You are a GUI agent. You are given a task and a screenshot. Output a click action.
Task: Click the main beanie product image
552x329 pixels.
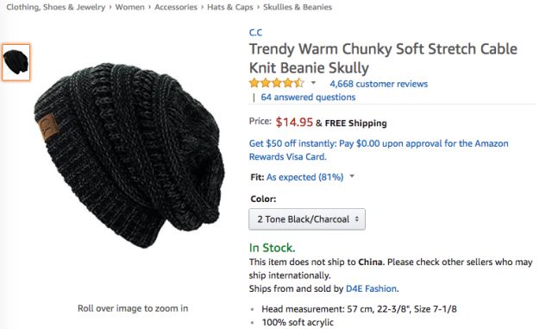[x=129, y=155]
